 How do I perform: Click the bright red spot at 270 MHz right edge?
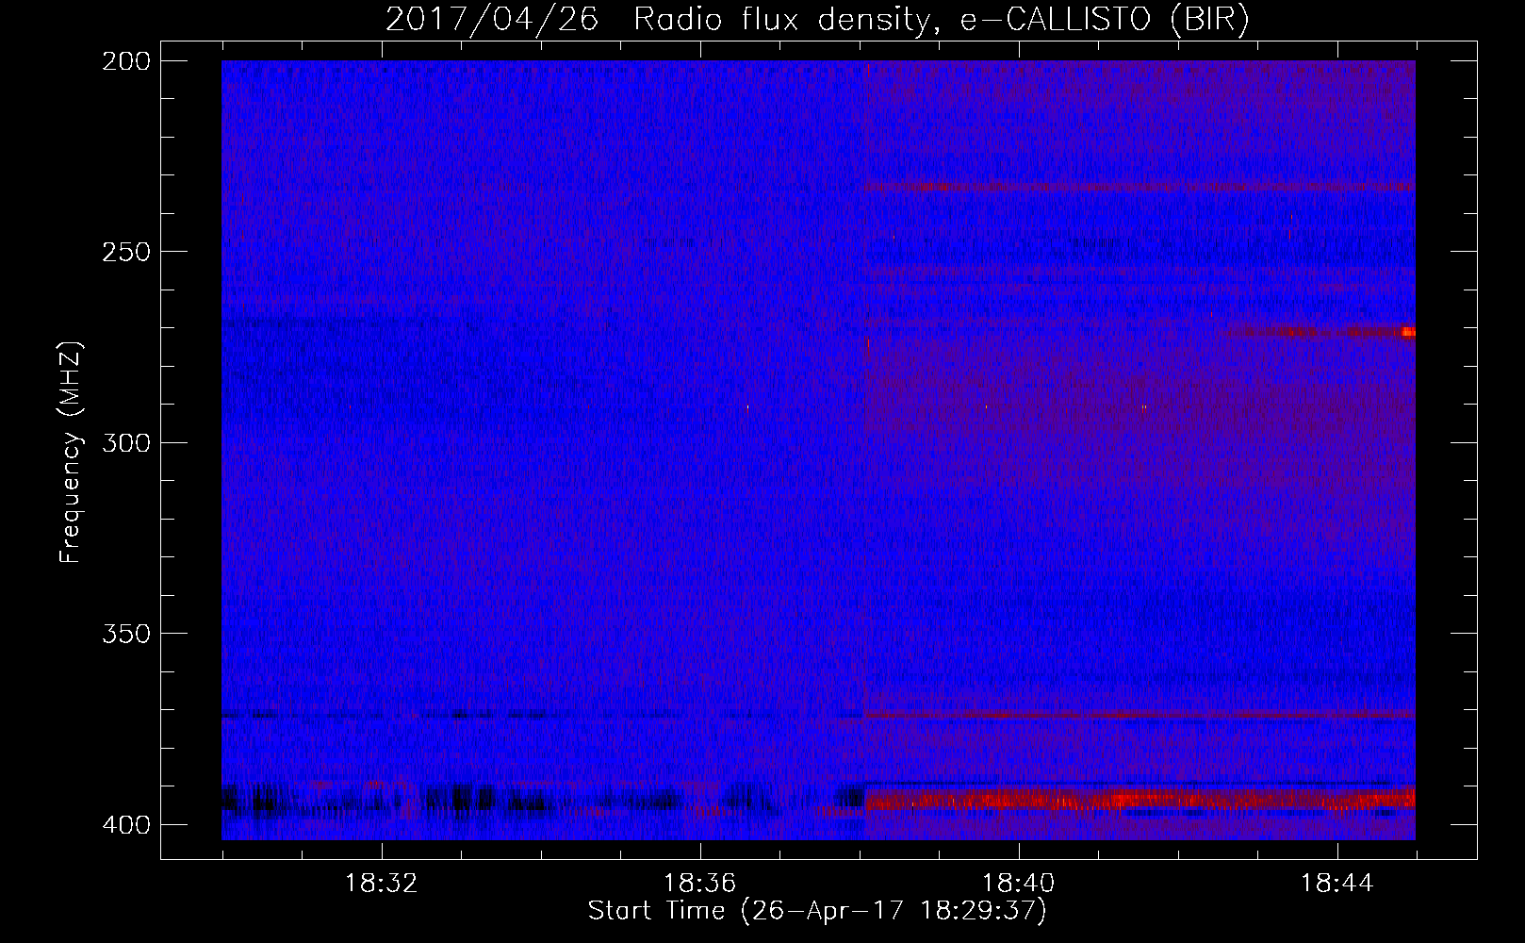[x=1408, y=332]
